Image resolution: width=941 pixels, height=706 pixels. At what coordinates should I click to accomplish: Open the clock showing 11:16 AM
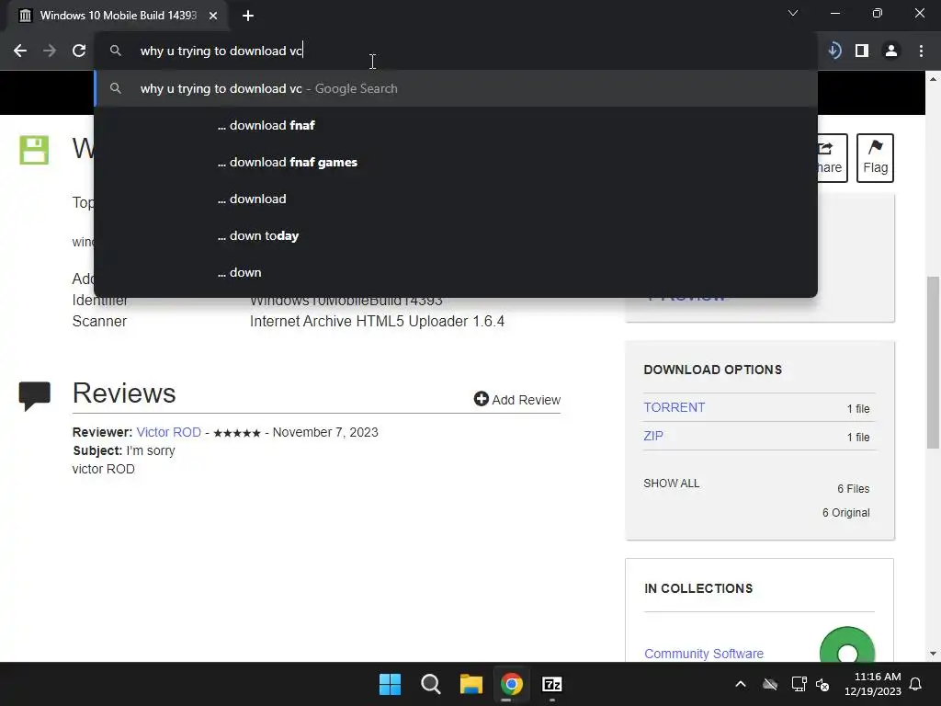(873, 684)
